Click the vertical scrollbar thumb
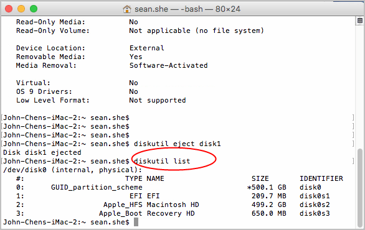365x230 pixels. point(360,188)
